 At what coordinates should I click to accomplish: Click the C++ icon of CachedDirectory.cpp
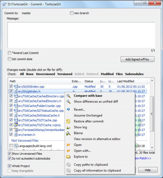coord(16,96)
